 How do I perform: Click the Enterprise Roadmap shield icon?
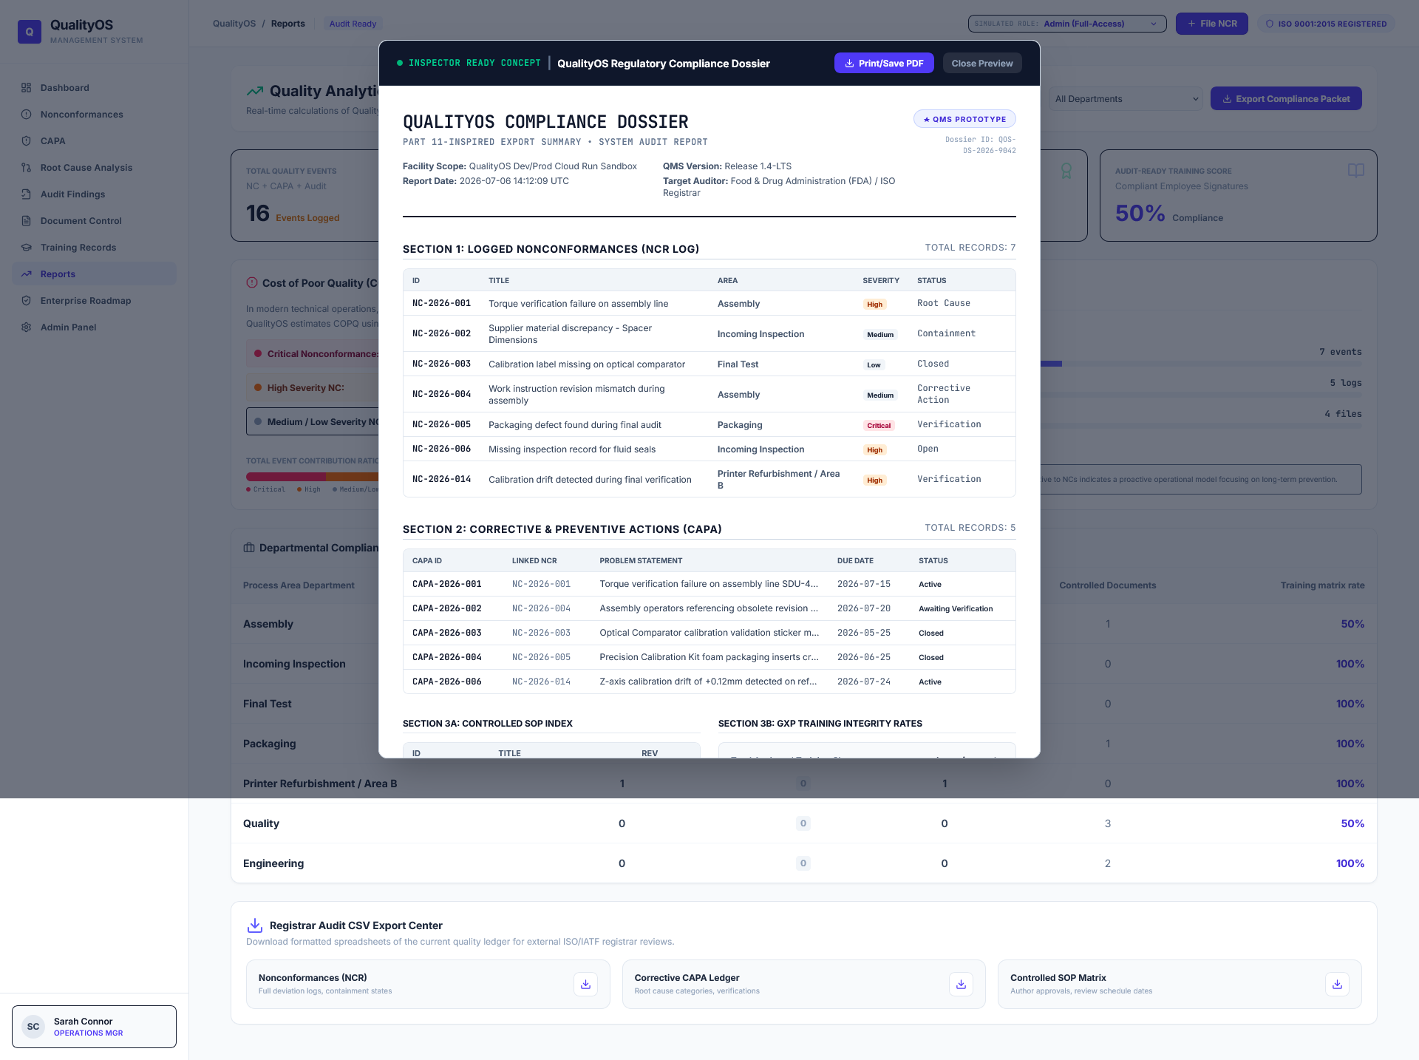point(27,301)
